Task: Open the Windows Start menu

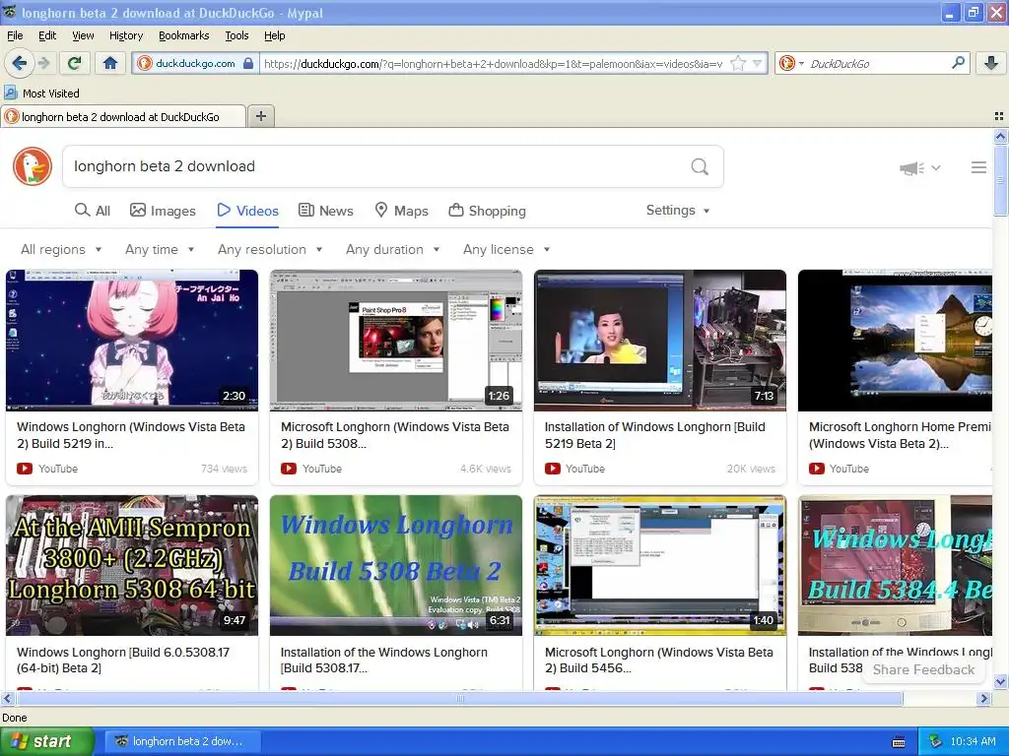Action: (46, 741)
